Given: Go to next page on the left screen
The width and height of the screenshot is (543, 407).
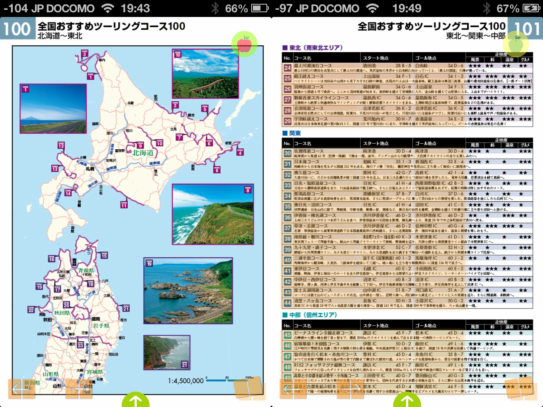Looking at the screenshot, I should 79,389.
